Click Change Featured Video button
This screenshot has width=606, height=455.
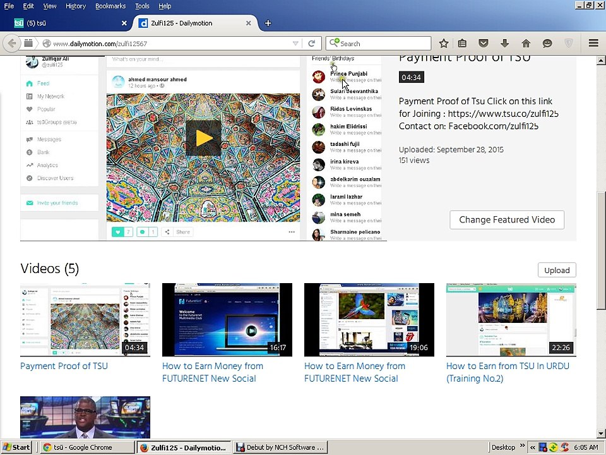pos(507,220)
